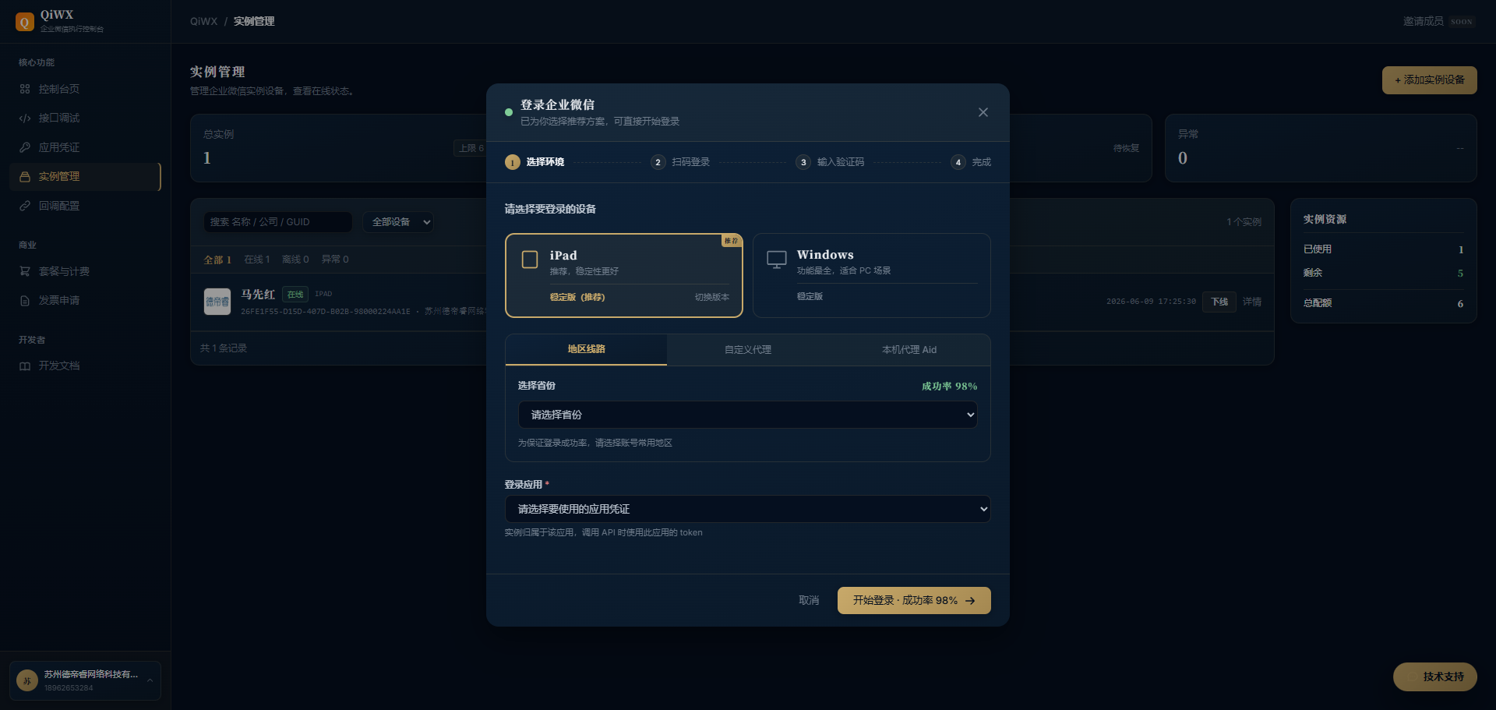
Task: Click the 共 1 条记录 footer text
Action: [224, 348]
